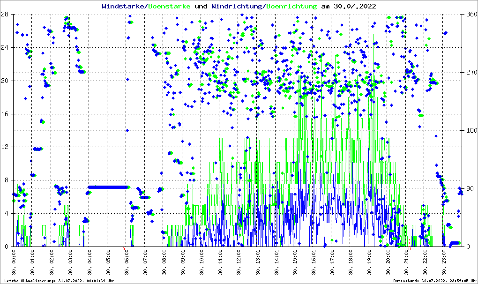The image size is (478, 284).
Task: Click the 360 label on right axis
Action: (471, 14)
